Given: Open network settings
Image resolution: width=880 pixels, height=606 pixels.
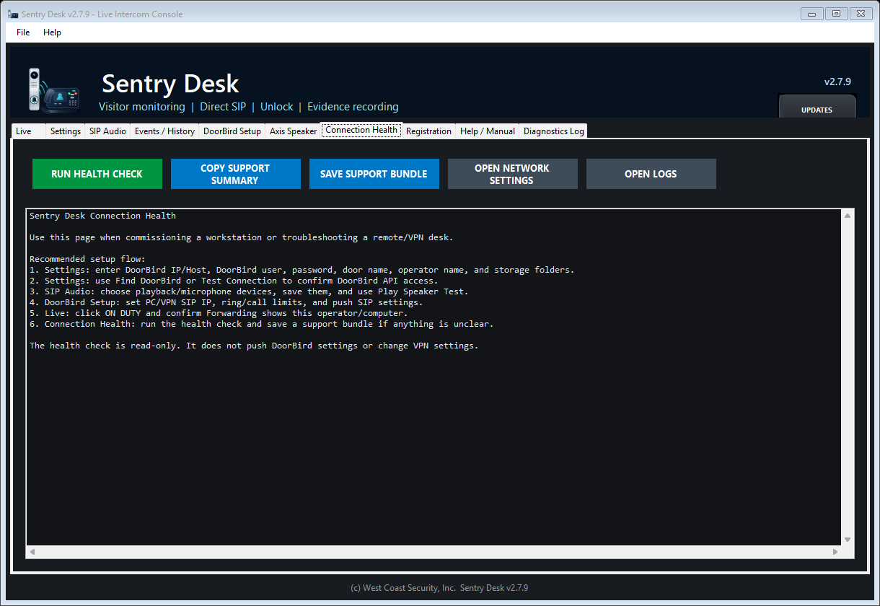Looking at the screenshot, I should (x=513, y=174).
